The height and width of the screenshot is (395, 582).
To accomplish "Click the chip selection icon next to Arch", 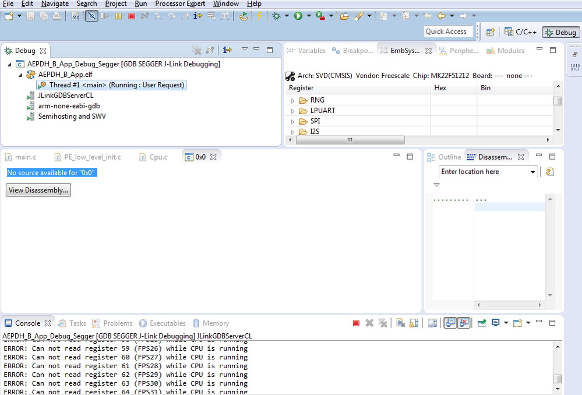I will click(x=290, y=76).
